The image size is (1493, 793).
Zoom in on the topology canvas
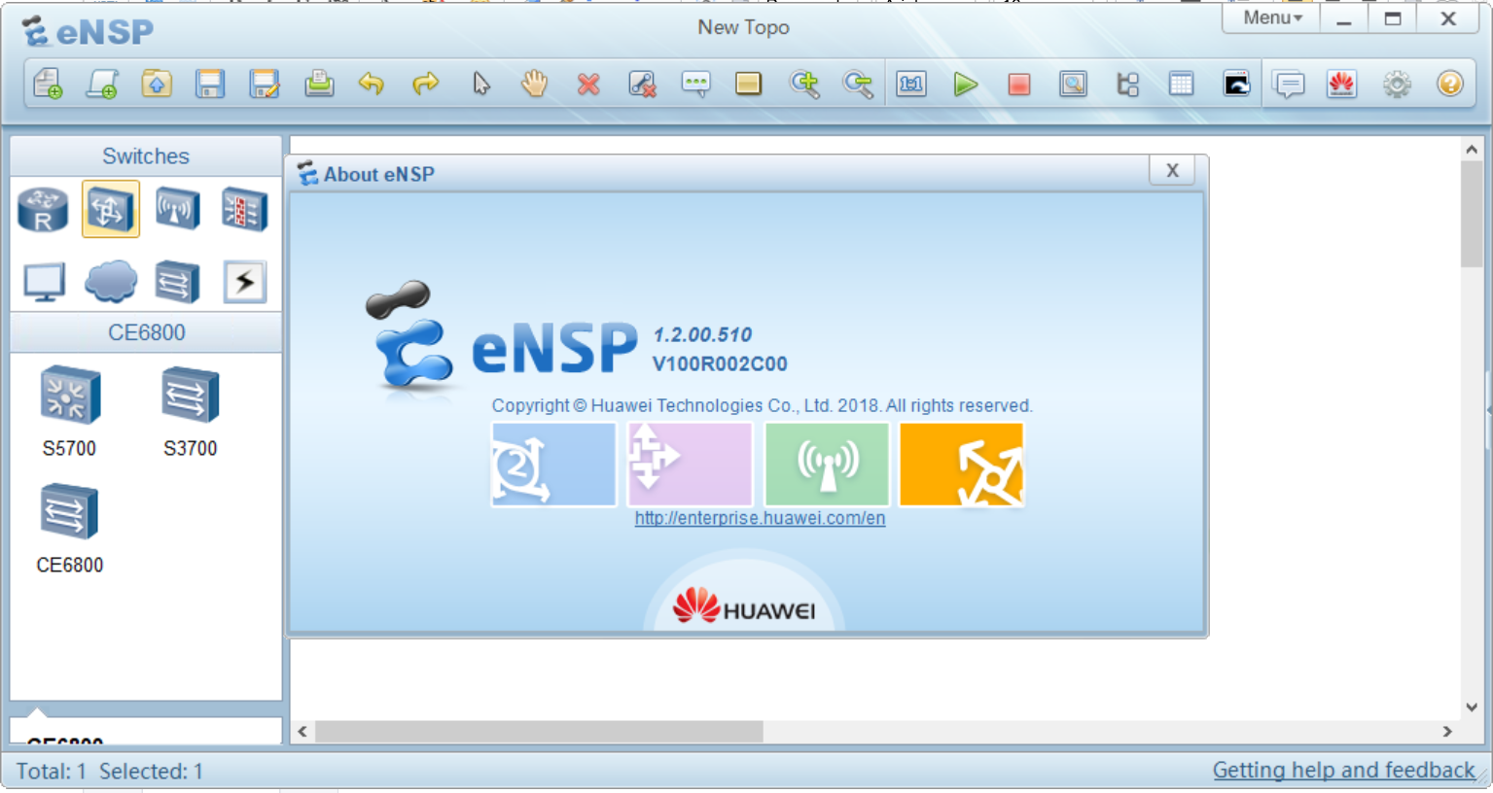click(x=805, y=85)
